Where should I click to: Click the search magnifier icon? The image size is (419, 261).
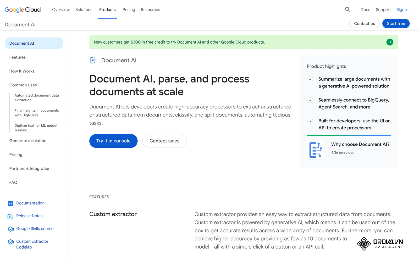(348, 10)
